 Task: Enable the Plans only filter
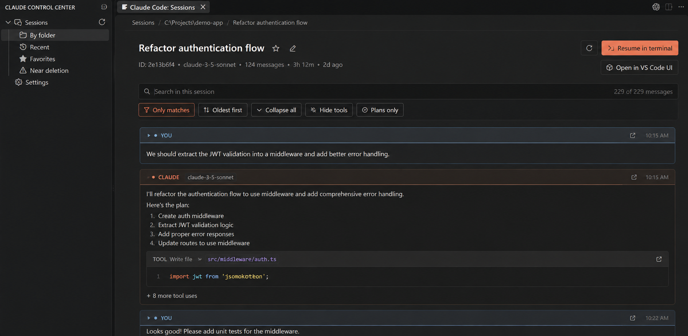point(380,110)
